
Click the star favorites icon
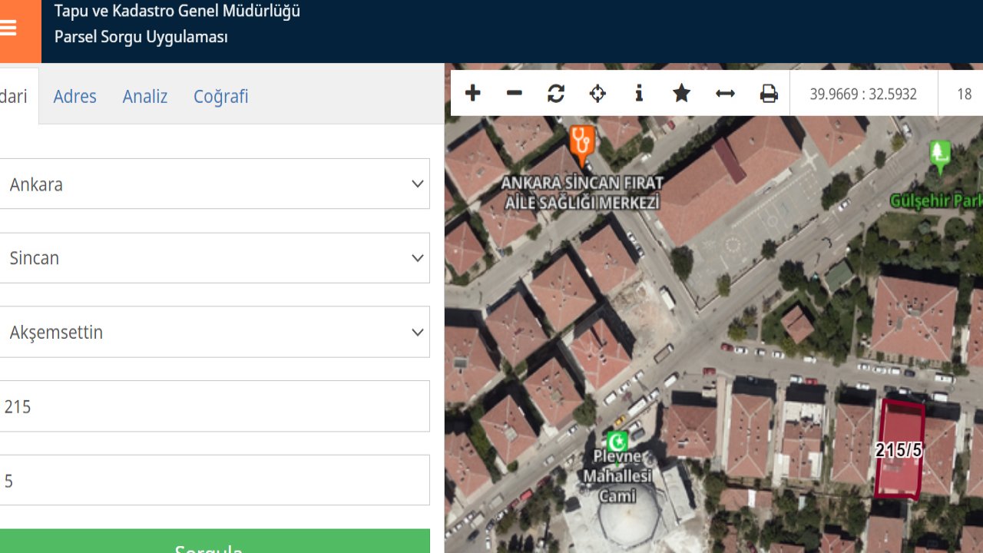(681, 94)
